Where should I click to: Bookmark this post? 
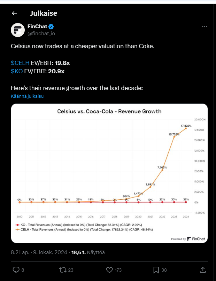coord(156,270)
